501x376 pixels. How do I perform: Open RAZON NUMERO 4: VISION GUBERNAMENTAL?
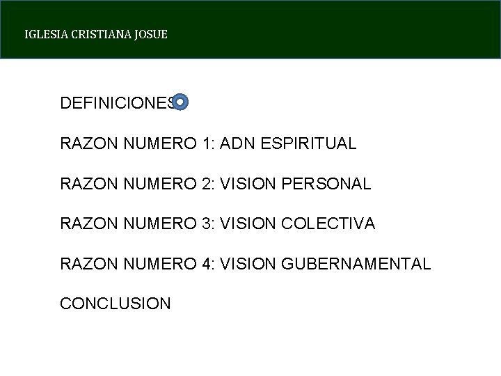(x=245, y=265)
